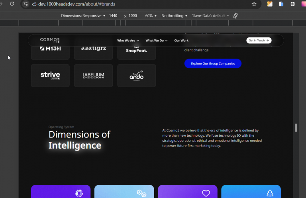Image resolution: width=306 pixels, height=198 pixels.
Task: Click the gears icon on light-blue card
Action: 141,193
